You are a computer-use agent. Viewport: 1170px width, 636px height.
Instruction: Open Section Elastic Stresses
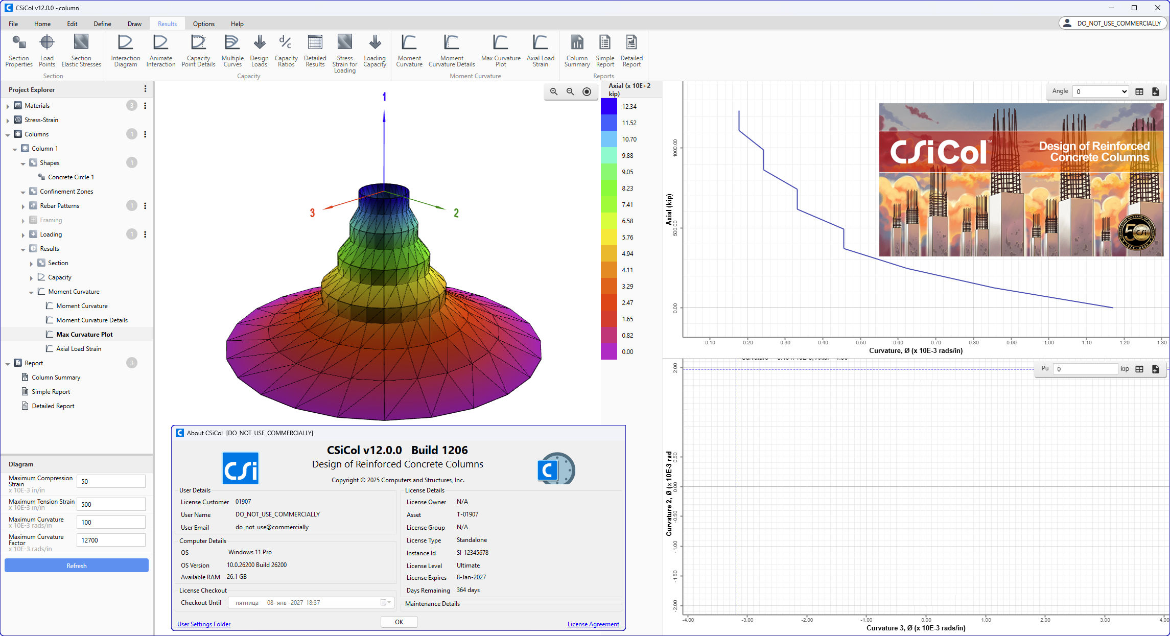81,50
